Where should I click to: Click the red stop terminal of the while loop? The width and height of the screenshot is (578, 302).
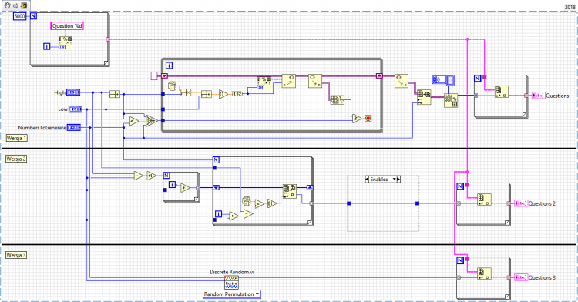pyautogui.click(x=368, y=118)
